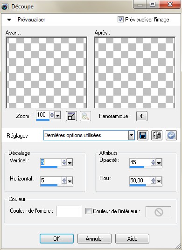The height and width of the screenshot is (250, 182).
Task: Click the dice randomize parameters icon
Action: pos(157,135)
